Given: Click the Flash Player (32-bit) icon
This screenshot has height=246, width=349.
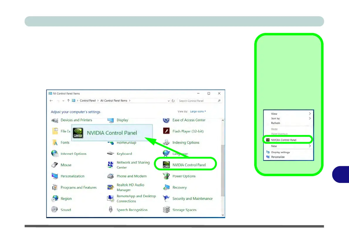Looking at the screenshot, I should coord(166,131).
